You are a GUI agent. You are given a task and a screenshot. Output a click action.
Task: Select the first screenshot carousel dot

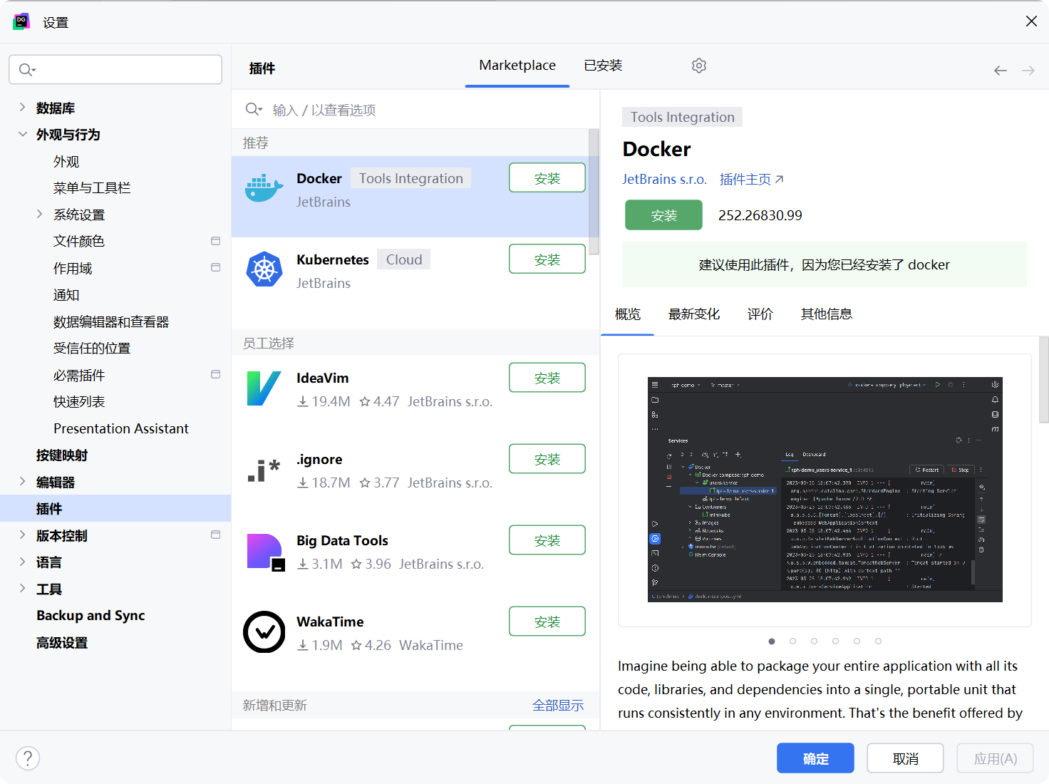pos(772,641)
